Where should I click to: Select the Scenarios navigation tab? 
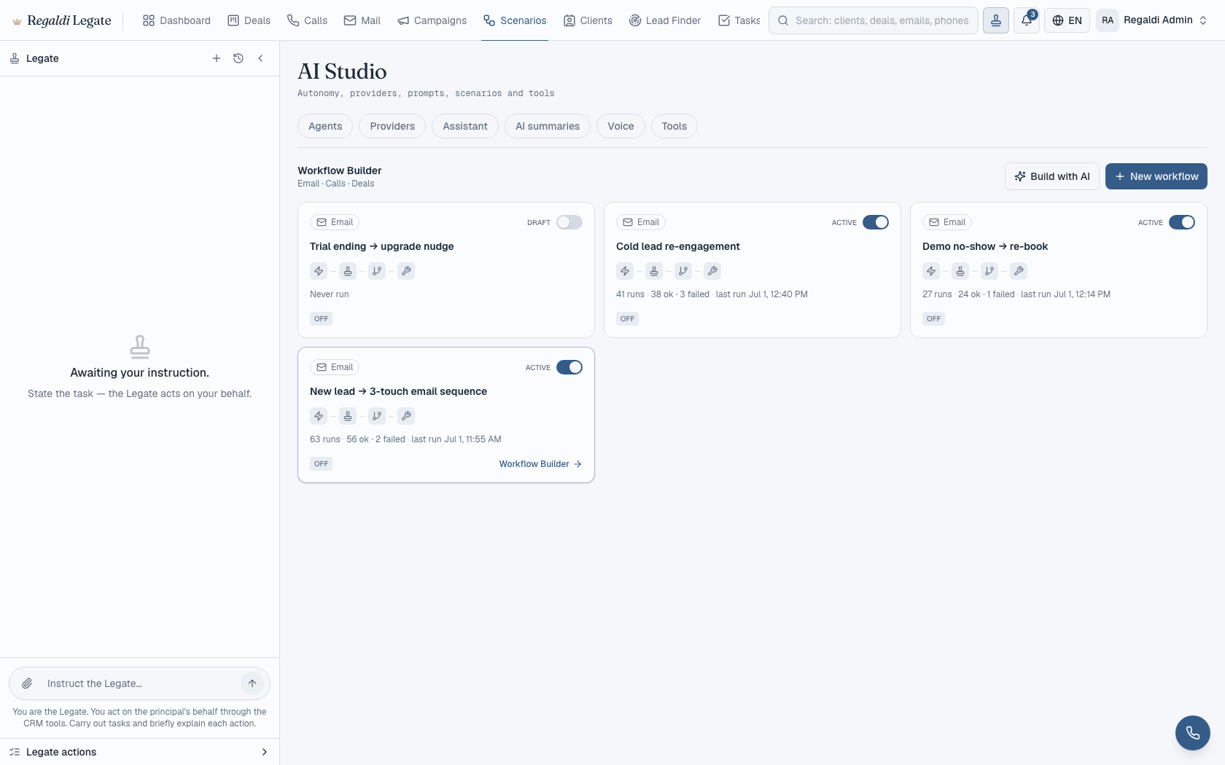tap(515, 20)
